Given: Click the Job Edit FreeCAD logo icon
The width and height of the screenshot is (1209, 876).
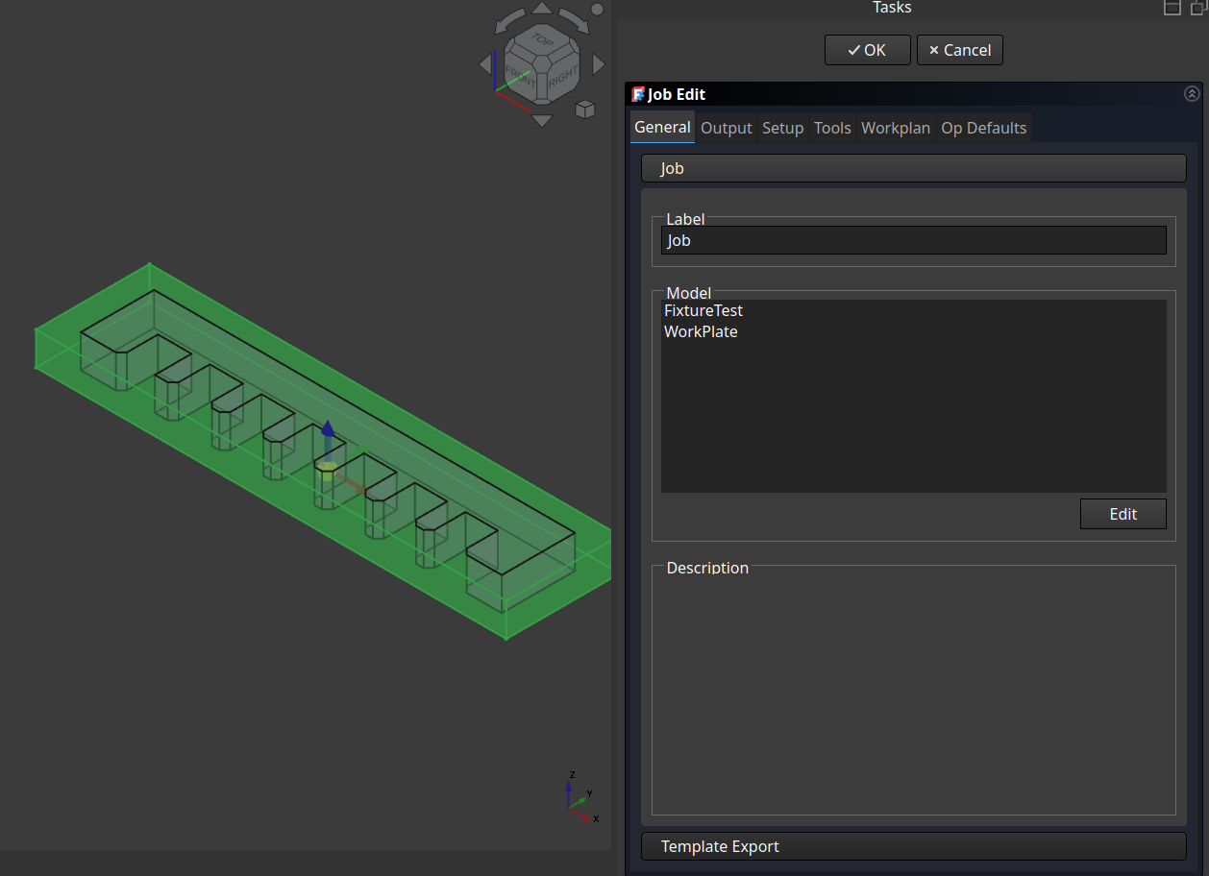Looking at the screenshot, I should 638,94.
